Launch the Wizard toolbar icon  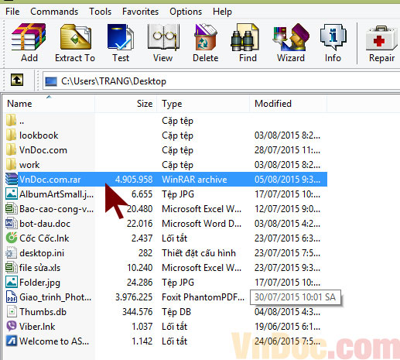click(x=291, y=37)
